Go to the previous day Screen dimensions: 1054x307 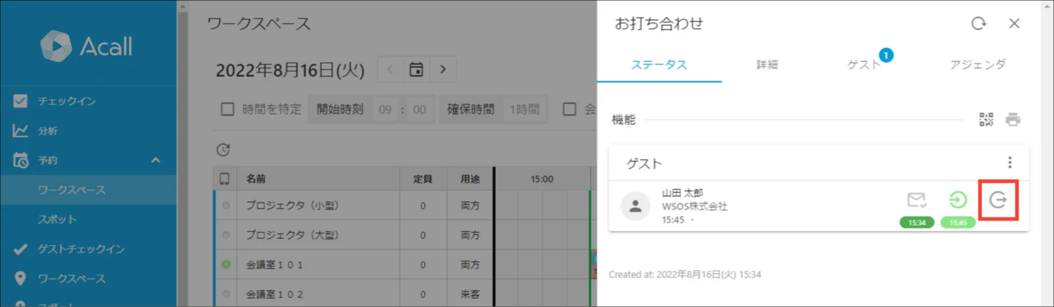point(390,70)
